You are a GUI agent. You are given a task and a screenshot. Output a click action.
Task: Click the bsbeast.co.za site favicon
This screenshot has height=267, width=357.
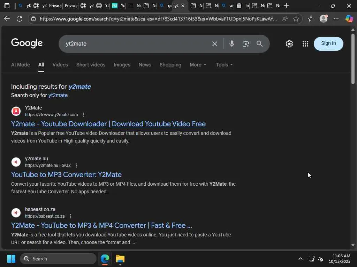[16, 213]
